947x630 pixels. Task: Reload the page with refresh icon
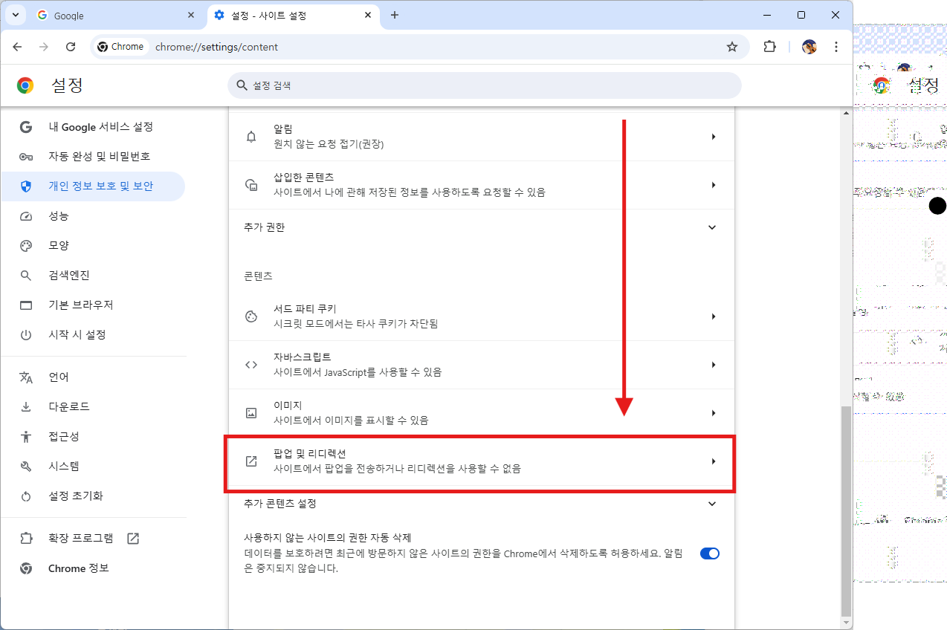(71, 47)
